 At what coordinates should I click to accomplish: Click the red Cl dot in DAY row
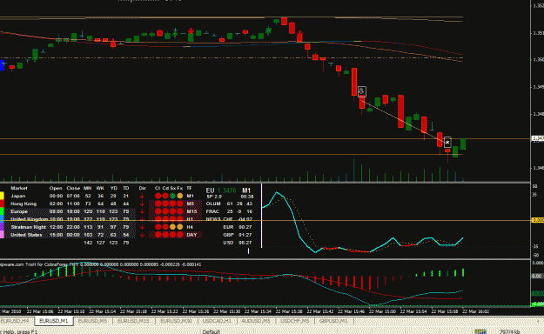click(x=158, y=235)
